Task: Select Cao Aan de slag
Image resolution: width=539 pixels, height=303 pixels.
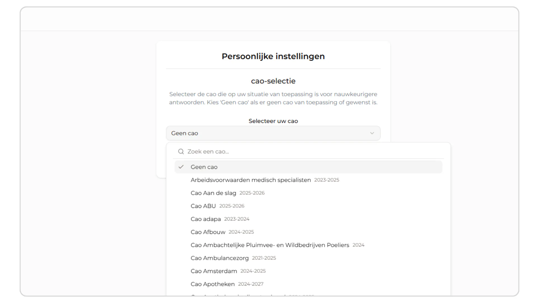Action: click(x=213, y=193)
